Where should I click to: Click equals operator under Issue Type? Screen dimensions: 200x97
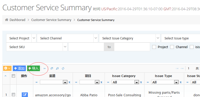pyautogui.click(x=148, y=82)
